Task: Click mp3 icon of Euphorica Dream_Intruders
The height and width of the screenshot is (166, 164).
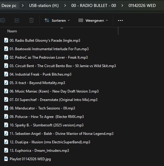Action: click(x=6, y=150)
